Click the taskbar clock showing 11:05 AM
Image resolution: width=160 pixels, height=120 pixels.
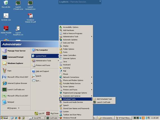tap(155, 118)
